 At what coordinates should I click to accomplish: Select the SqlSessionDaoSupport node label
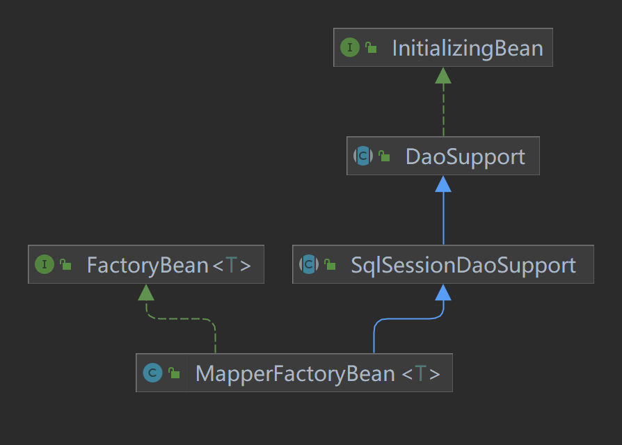tap(463, 265)
